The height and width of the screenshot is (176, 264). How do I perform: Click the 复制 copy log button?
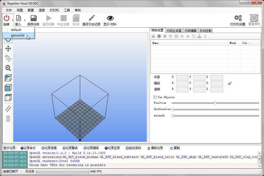click(x=175, y=148)
